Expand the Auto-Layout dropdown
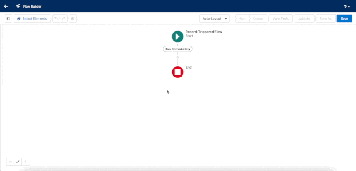Image resolution: width=356 pixels, height=171 pixels. click(x=214, y=19)
